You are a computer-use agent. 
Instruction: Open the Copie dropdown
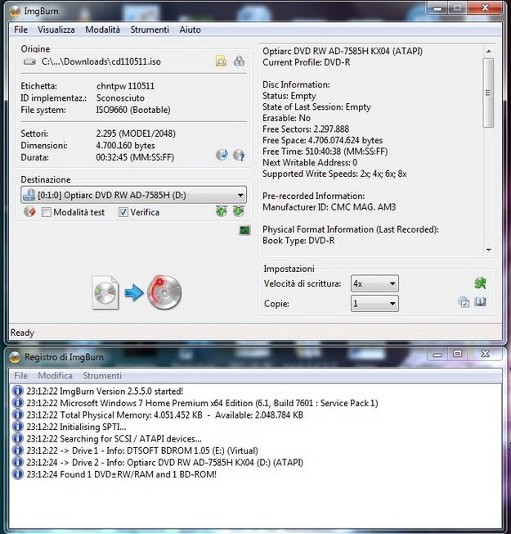[x=392, y=303]
